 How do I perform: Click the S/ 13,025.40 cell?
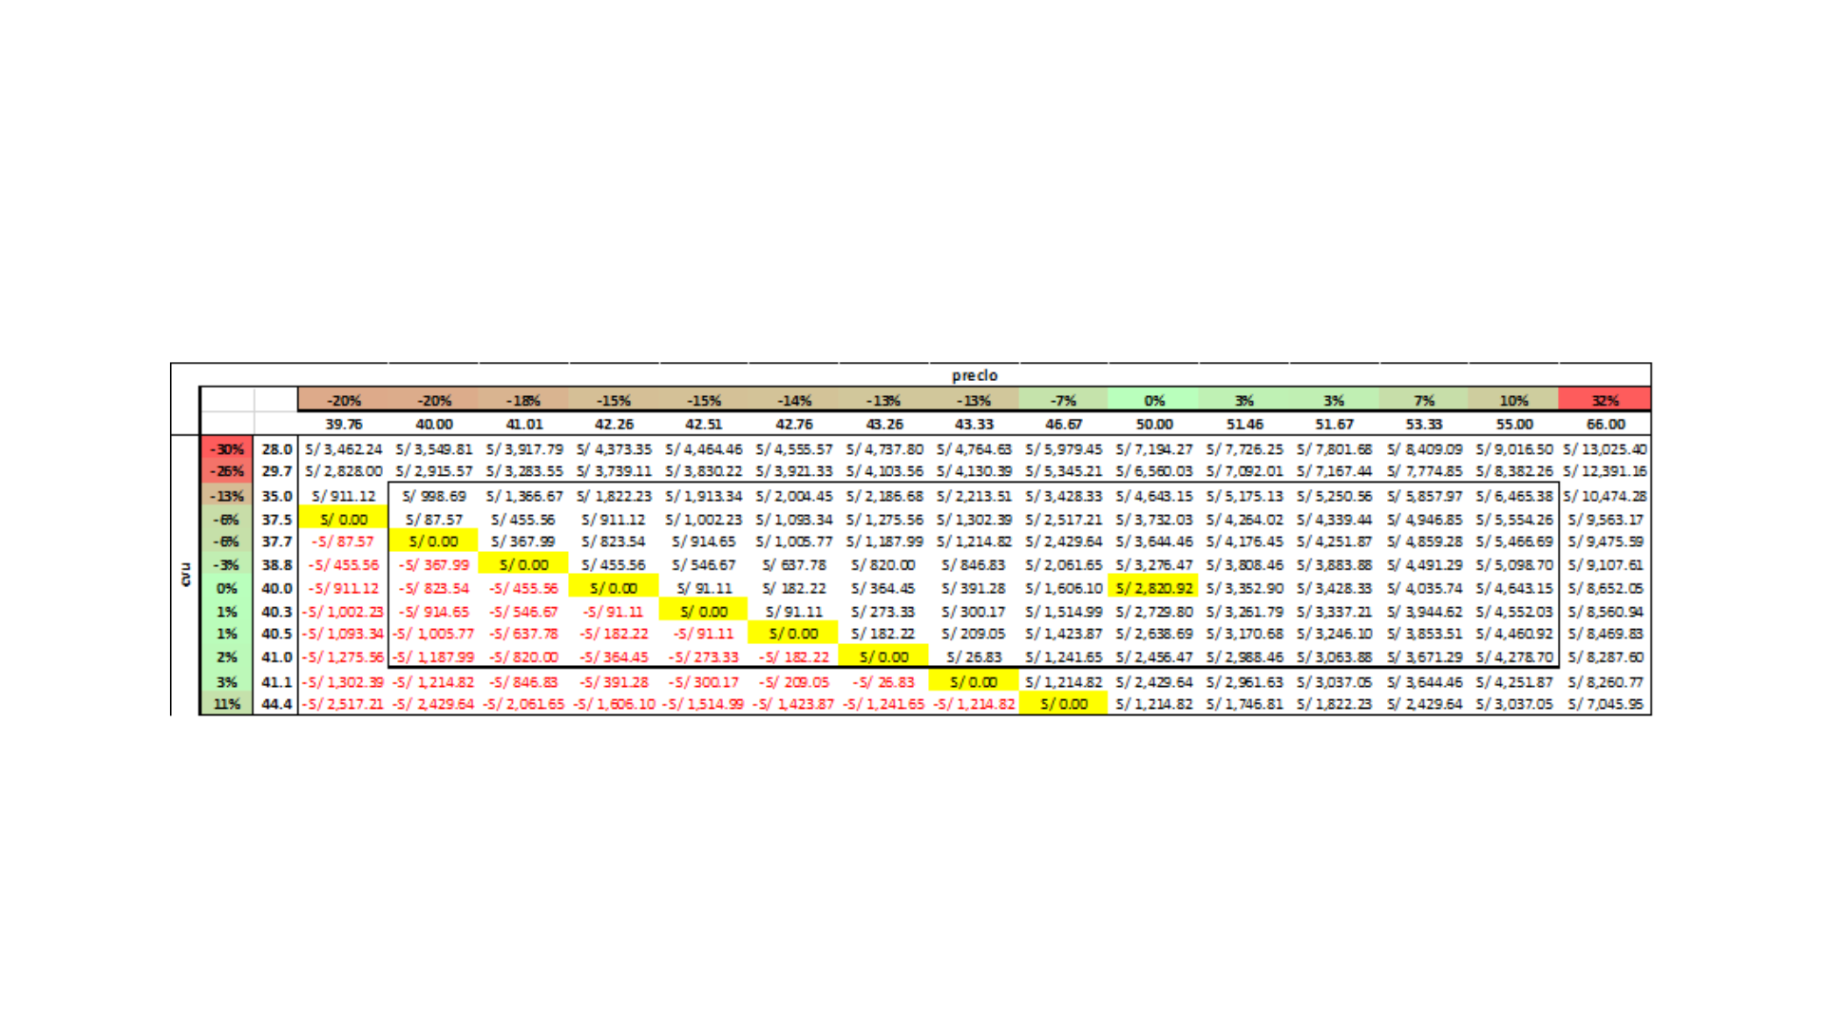tap(1605, 448)
